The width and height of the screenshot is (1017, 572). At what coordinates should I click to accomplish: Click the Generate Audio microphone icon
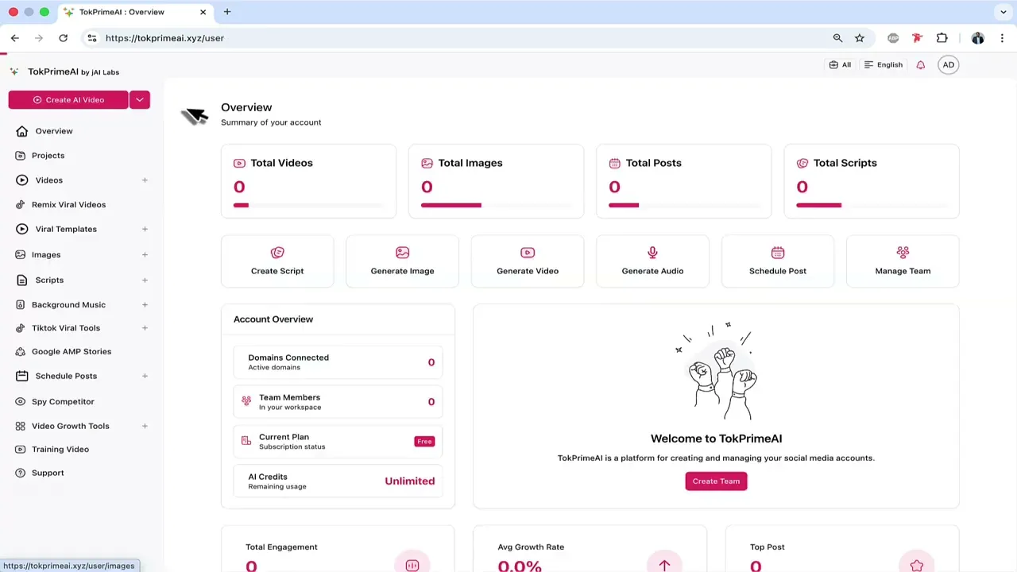(652, 253)
